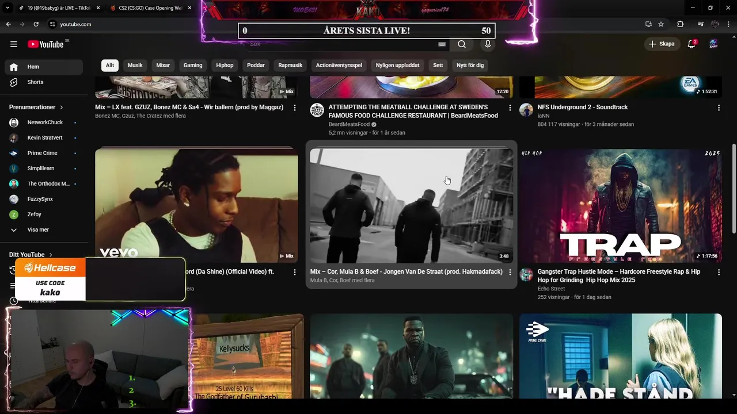737x414 pixels.
Task: Click the Skapa create button
Action: click(x=662, y=44)
